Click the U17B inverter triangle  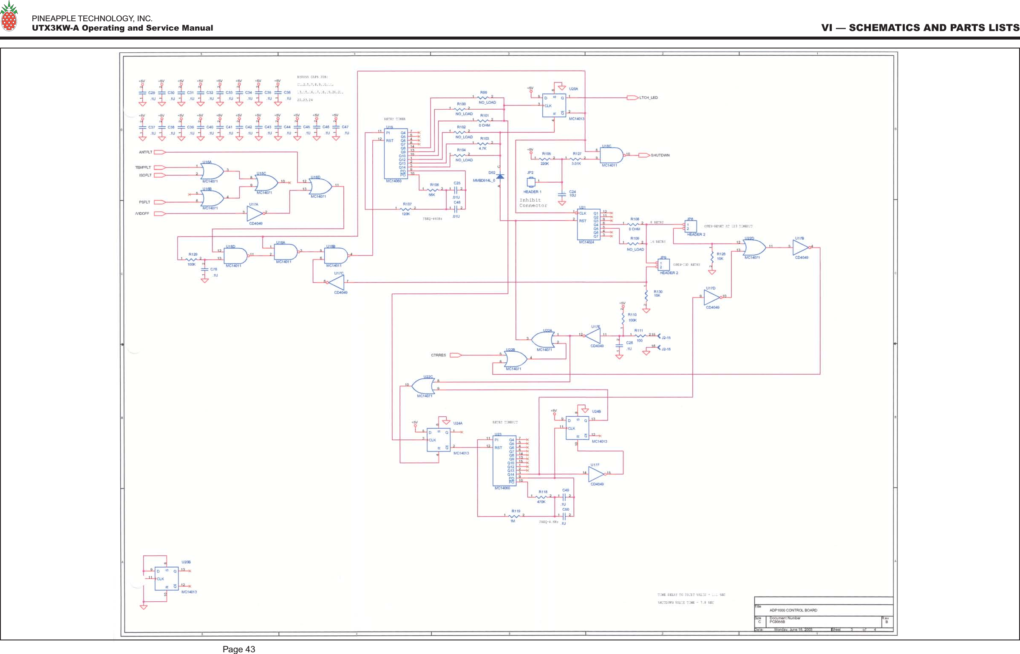pos(801,247)
